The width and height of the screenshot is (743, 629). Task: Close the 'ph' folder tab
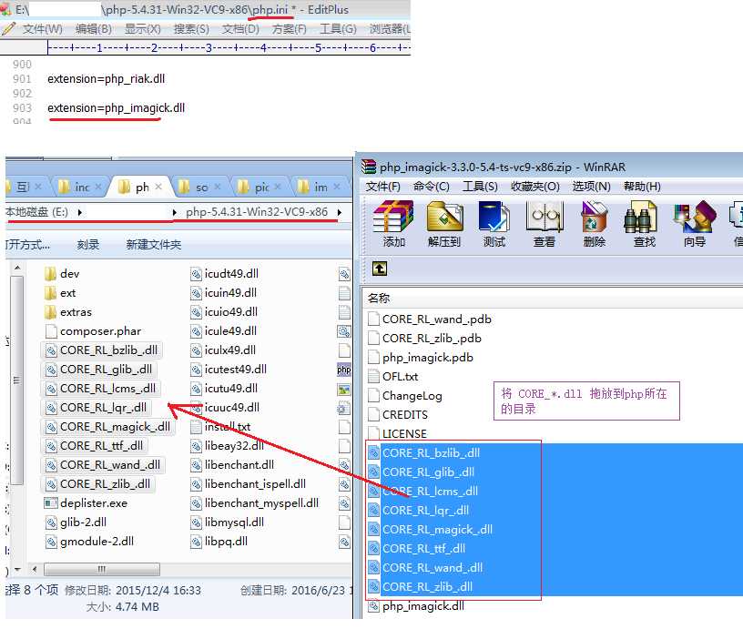158,188
